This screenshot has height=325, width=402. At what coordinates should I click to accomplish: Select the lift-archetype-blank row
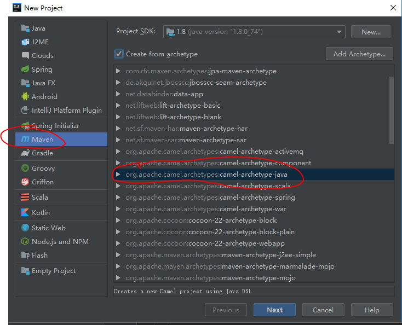click(x=254, y=117)
